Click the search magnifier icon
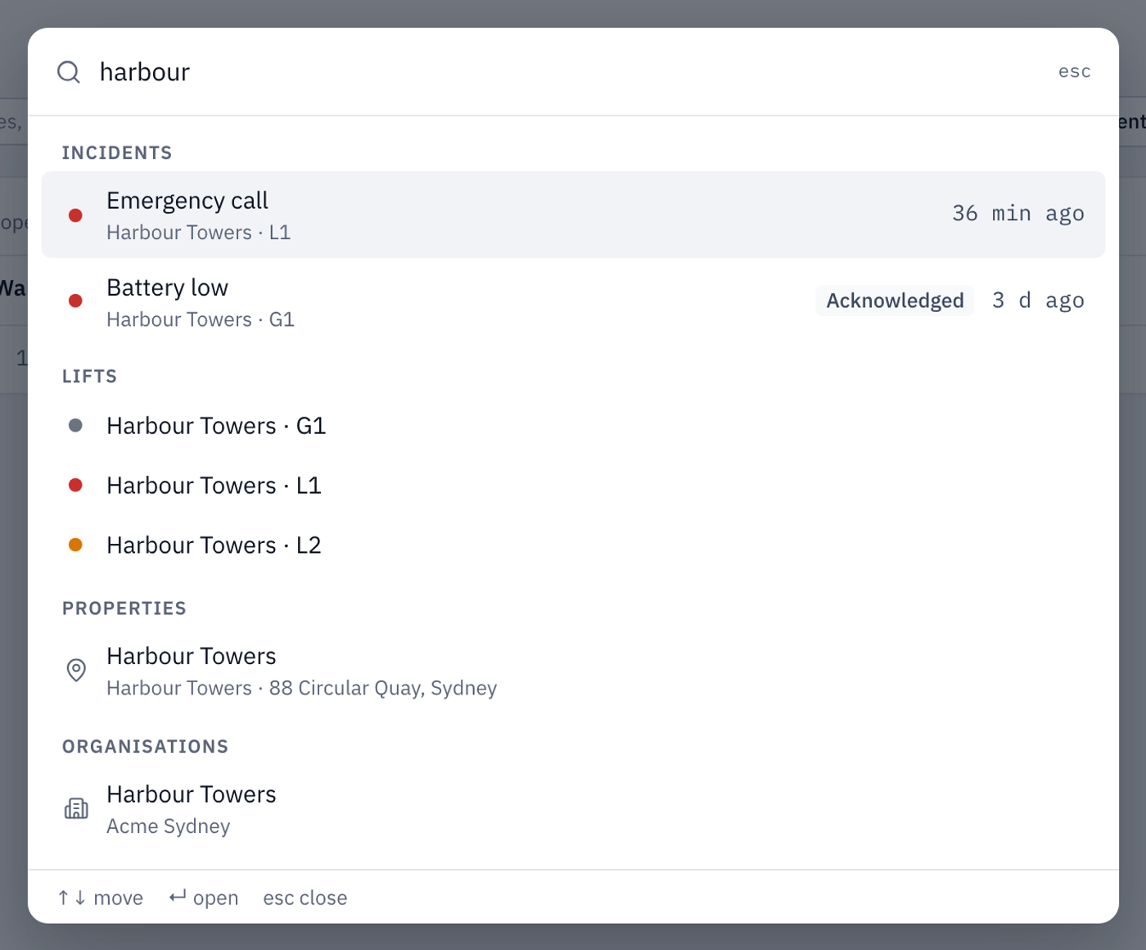Screen dimensions: 1146x950 tap(69, 72)
